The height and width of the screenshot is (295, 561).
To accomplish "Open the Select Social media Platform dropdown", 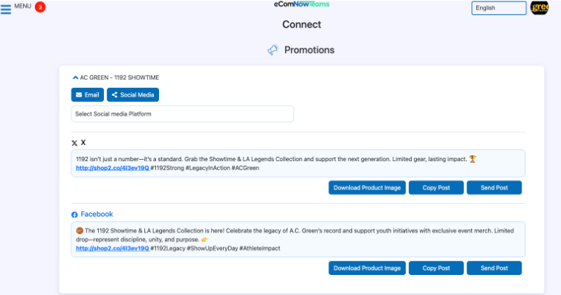I will (x=183, y=114).
